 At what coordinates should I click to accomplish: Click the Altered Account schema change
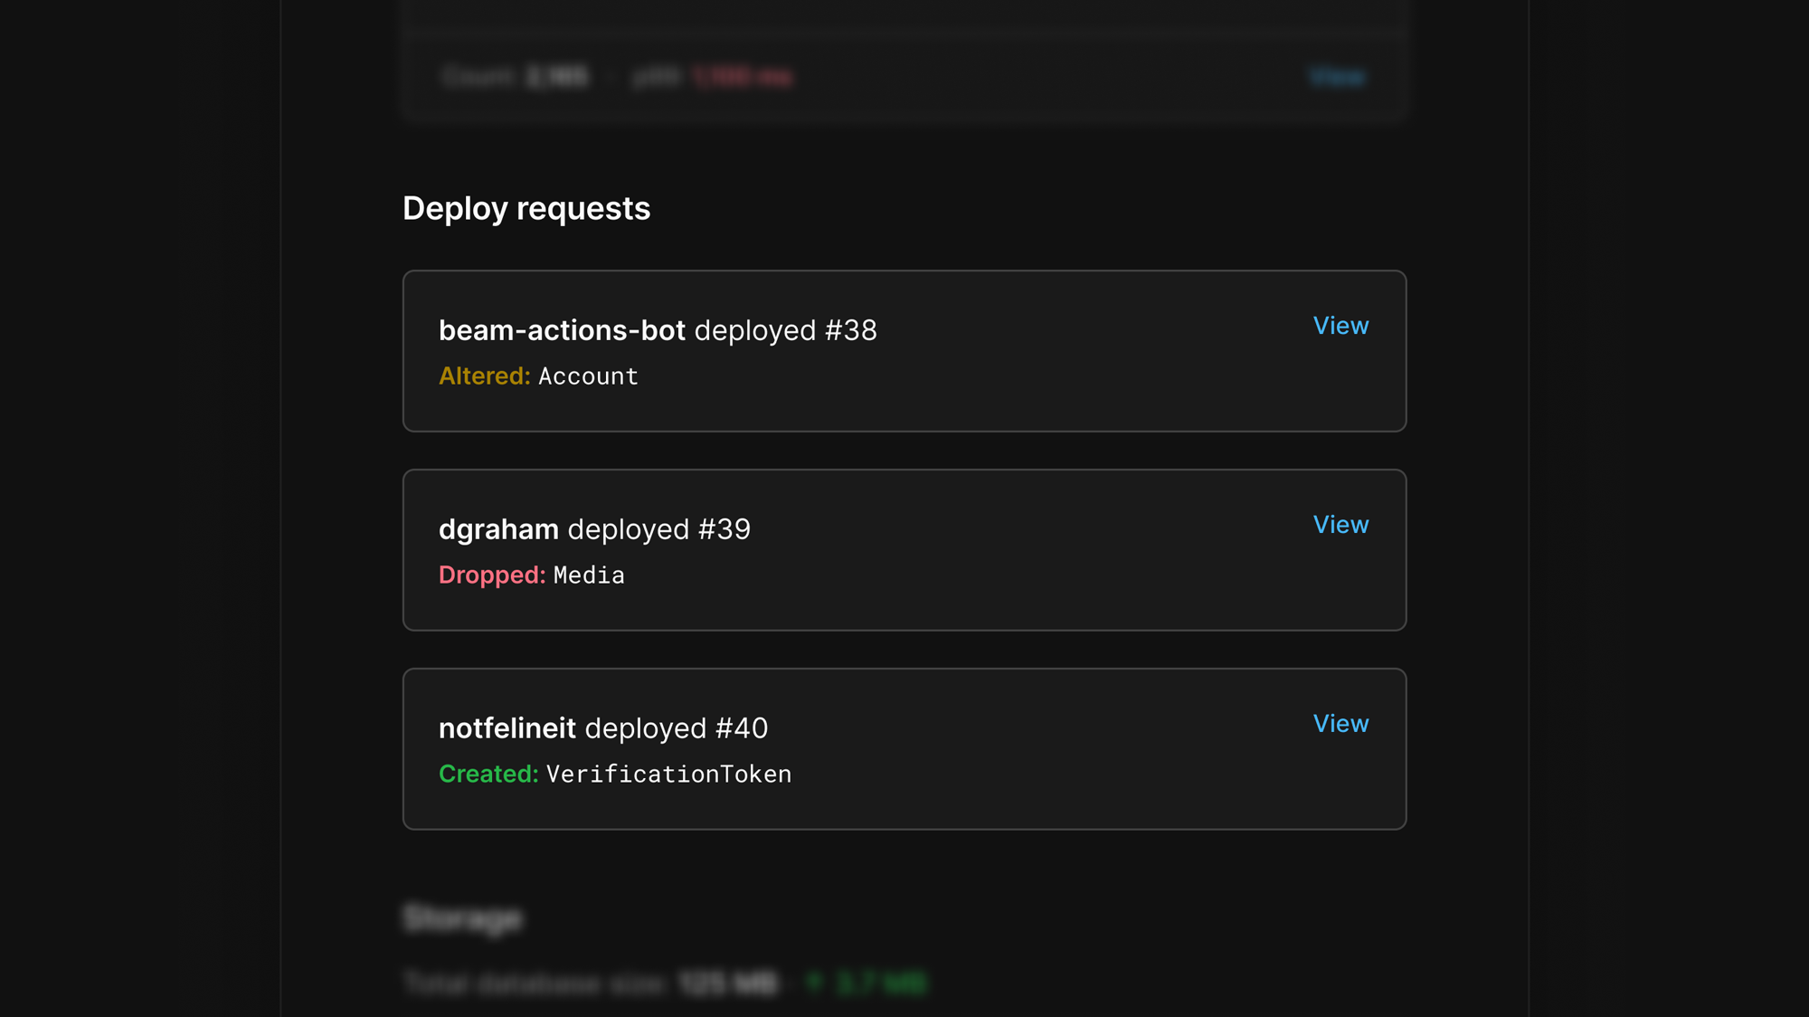click(537, 375)
